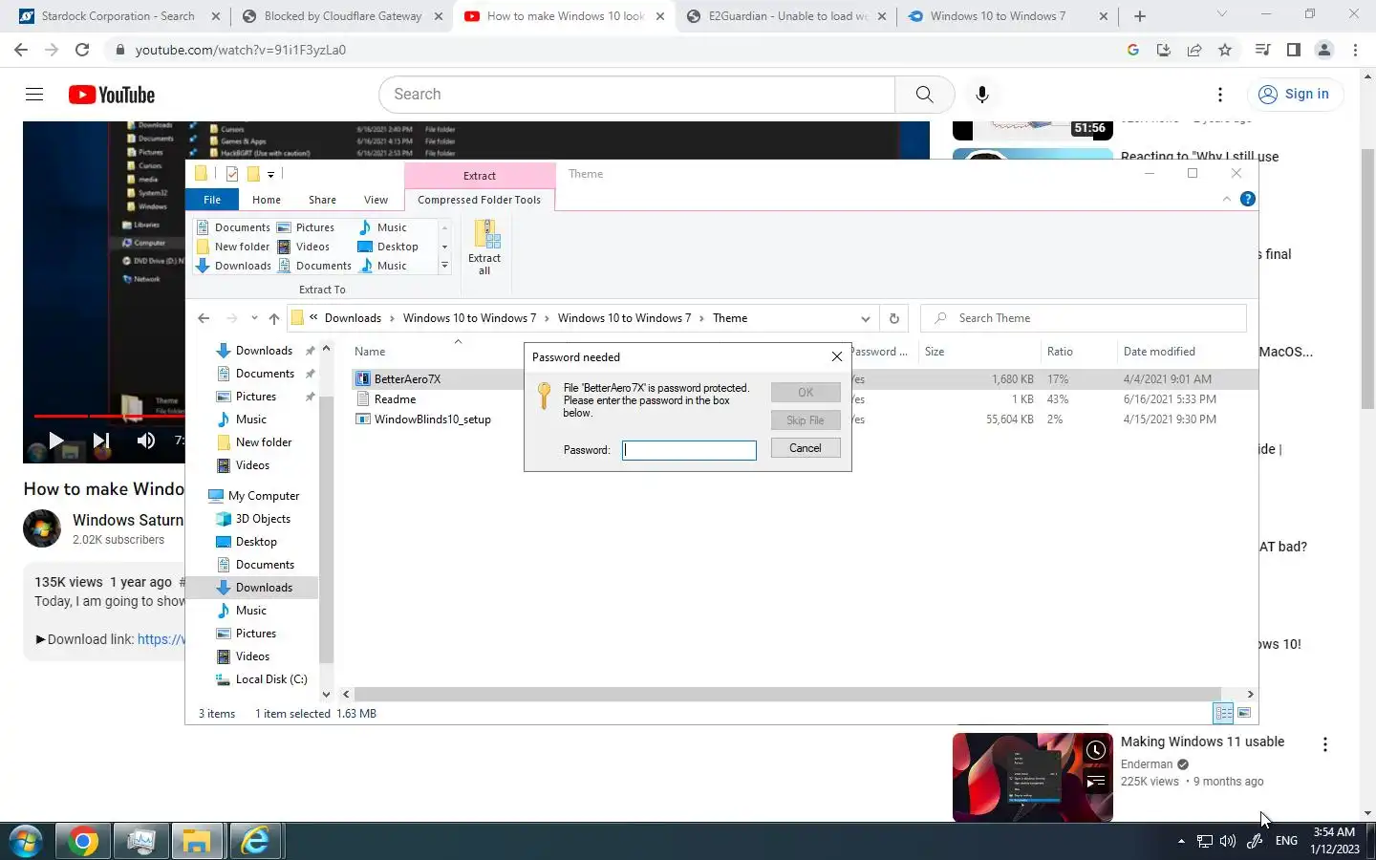Add Making Windows 11 usable to Watch later
Image resolution: width=1376 pixels, height=860 pixels.
point(1096,750)
